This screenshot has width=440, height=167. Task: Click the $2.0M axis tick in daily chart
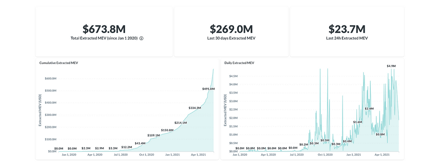coord(233,118)
